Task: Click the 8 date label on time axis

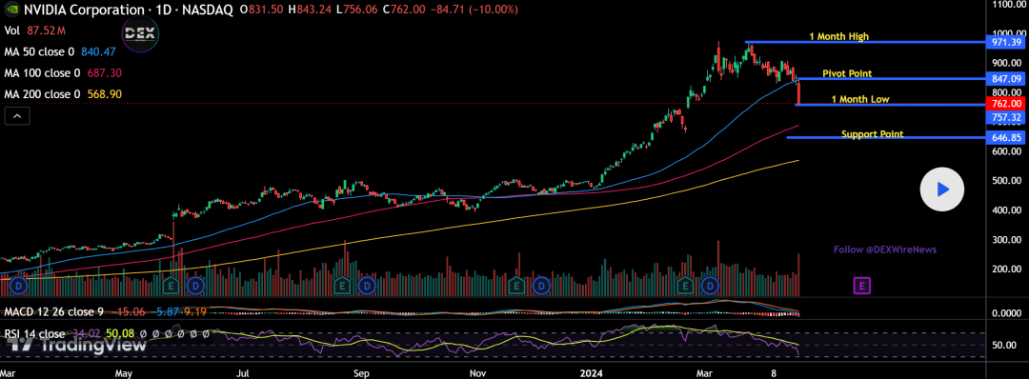Action: (x=774, y=372)
